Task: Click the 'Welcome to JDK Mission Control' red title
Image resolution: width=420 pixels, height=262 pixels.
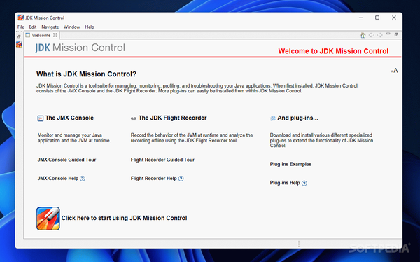Action: tap(333, 51)
